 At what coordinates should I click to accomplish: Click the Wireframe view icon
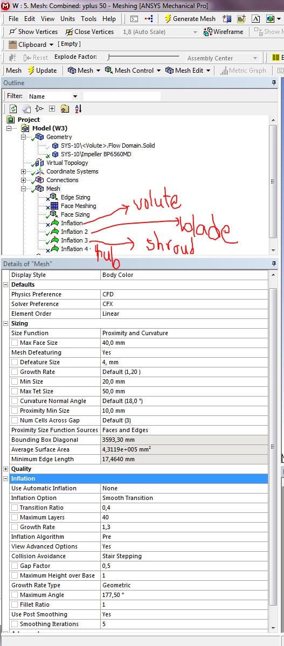click(207, 32)
